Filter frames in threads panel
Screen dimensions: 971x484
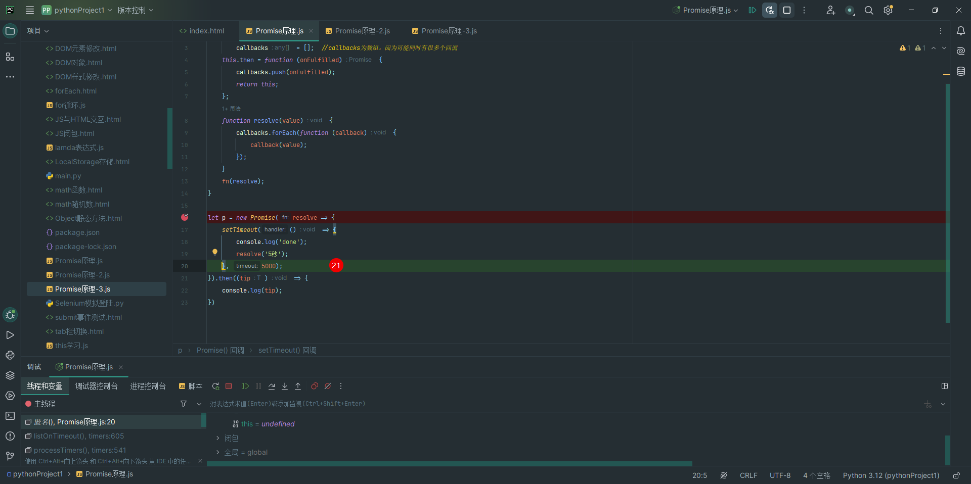pyautogui.click(x=184, y=404)
